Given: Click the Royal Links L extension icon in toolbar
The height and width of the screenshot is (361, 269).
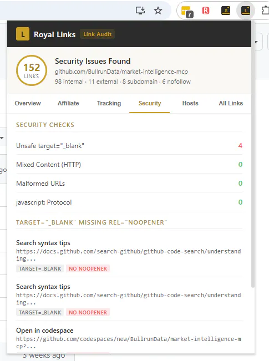Looking at the screenshot, I should click(246, 11).
